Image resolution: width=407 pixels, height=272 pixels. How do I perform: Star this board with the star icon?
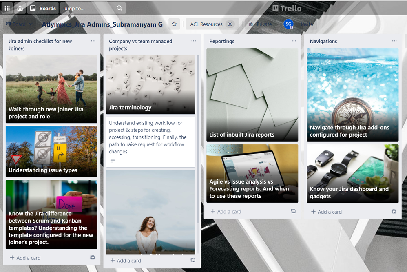click(x=174, y=24)
